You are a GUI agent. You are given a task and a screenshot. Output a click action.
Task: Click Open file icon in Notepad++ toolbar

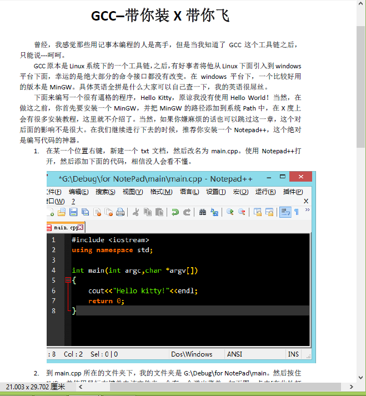point(62,212)
